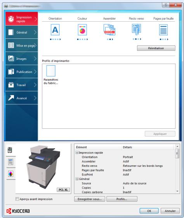Click the Couleur pie chart icon

(82, 30)
